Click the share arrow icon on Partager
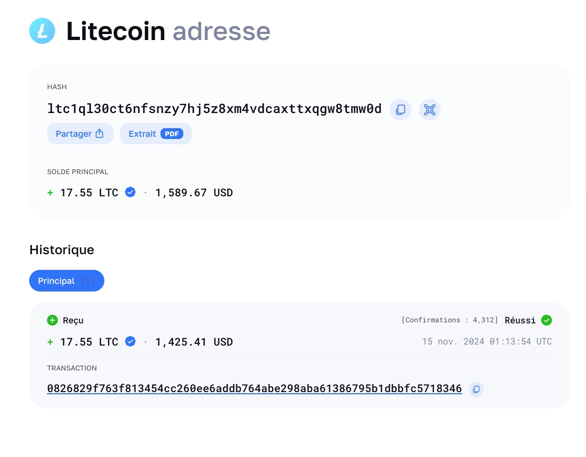This screenshot has width=586, height=457. click(99, 133)
